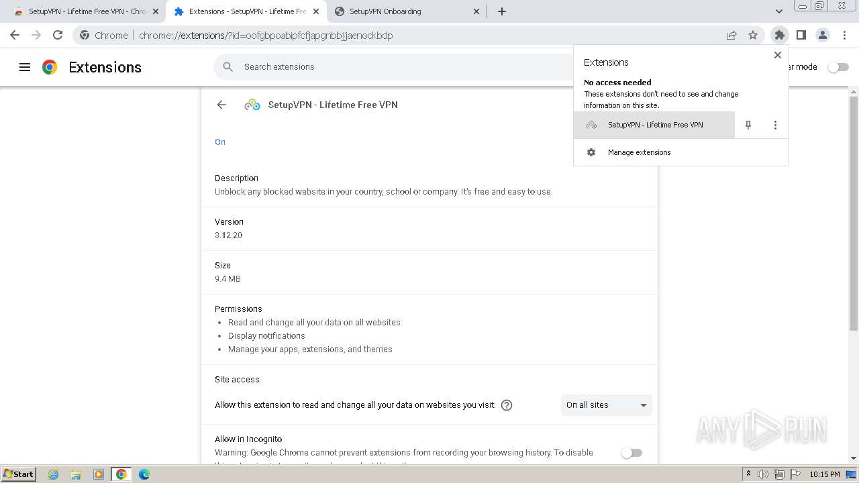This screenshot has height=483, width=859.
Task: Launch Internet Explorer from taskbar
Action: [54, 474]
